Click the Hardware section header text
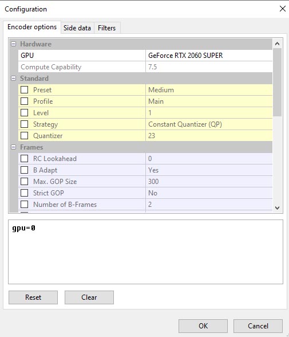 36,44
